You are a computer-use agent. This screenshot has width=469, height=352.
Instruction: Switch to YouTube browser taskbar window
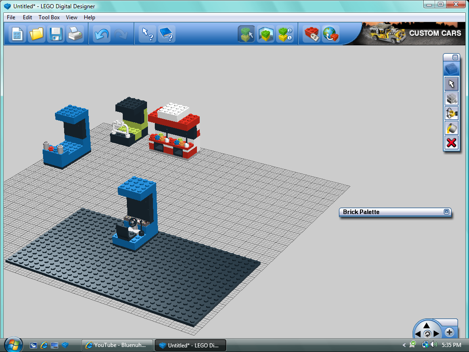tap(117, 345)
